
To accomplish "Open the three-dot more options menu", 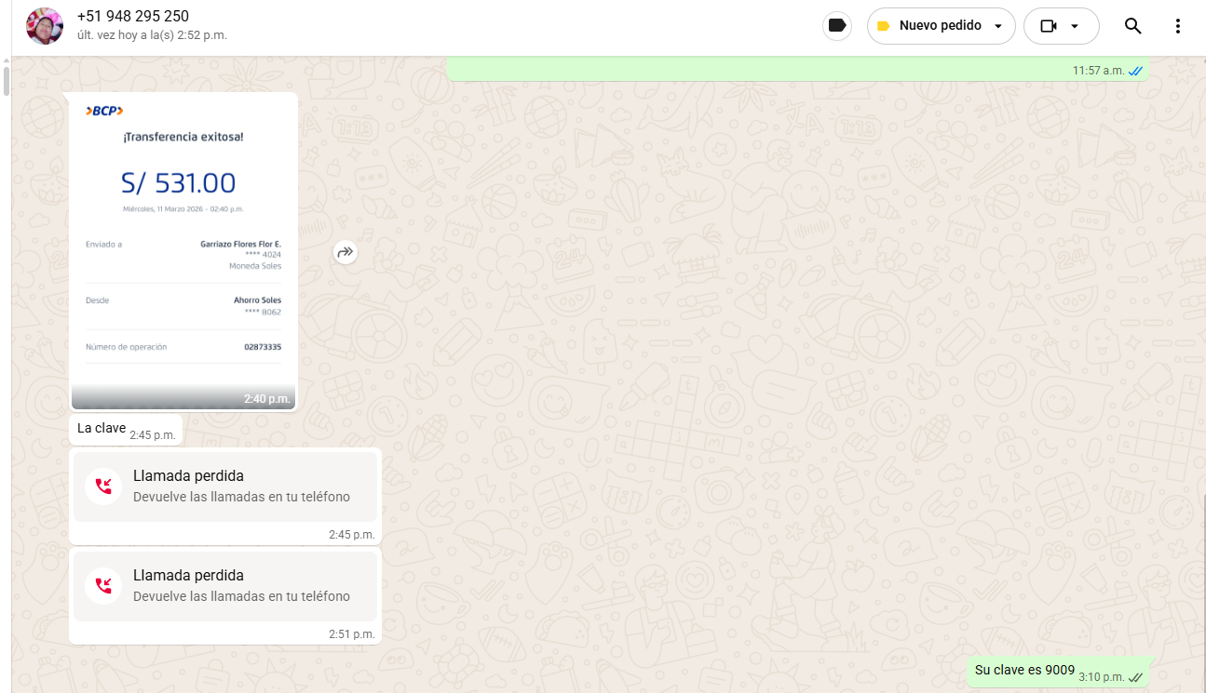I will (x=1177, y=26).
